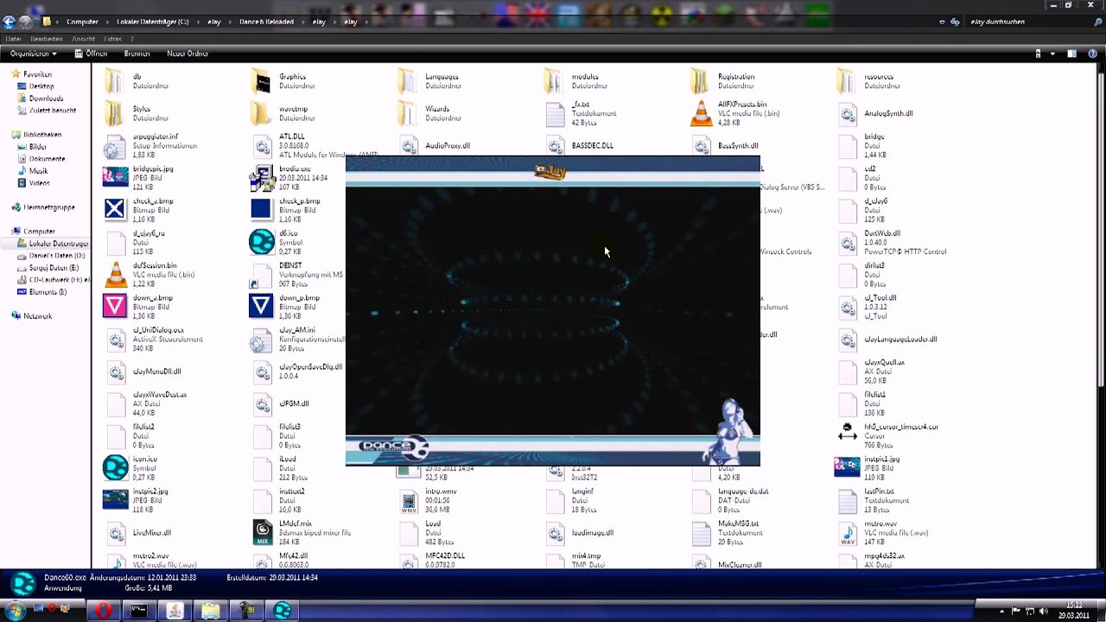1106x622 pixels.
Task: Open the view options dropdown arrow
Action: click(1052, 54)
